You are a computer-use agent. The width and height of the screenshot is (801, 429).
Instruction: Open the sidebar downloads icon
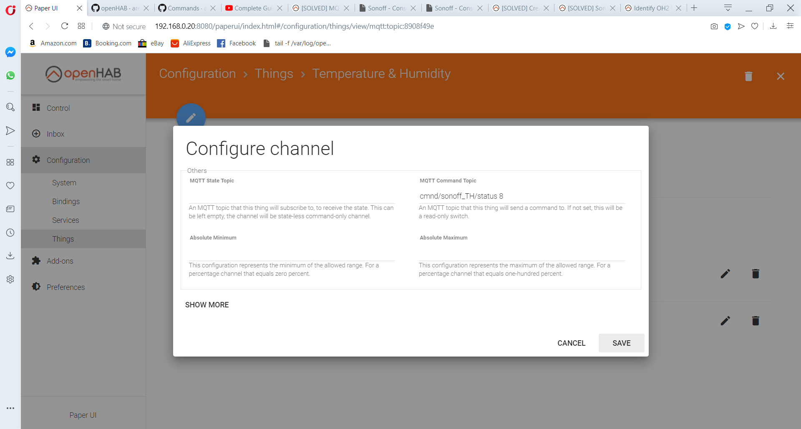pyautogui.click(x=10, y=255)
